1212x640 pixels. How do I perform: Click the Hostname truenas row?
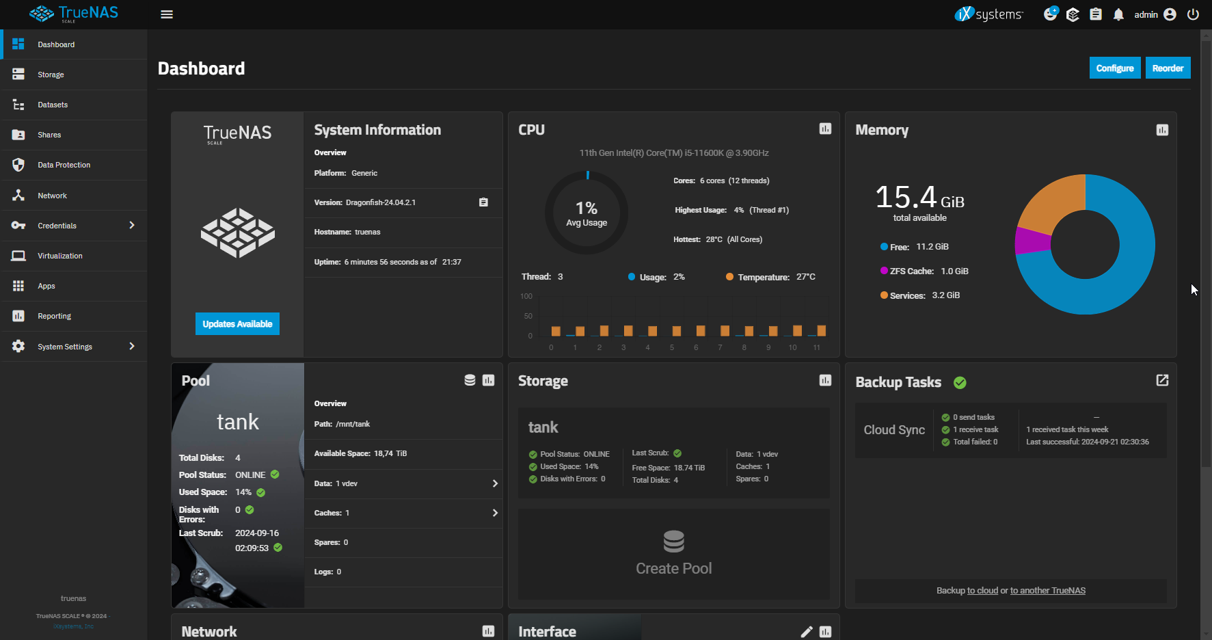point(403,232)
